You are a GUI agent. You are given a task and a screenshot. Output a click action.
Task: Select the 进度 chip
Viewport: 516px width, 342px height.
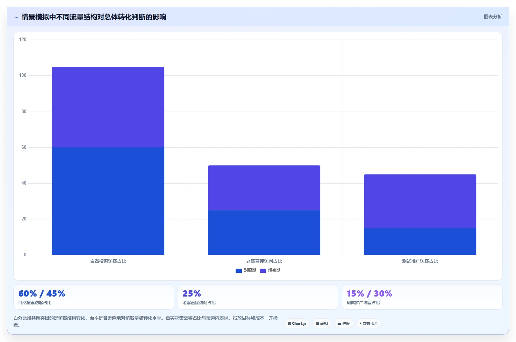[344, 323]
